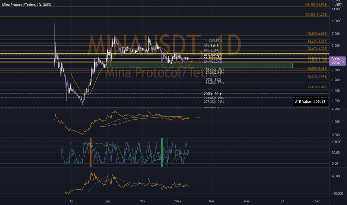Click the purple 88.6%(3.214) level label
347x205 pixels.
pos(213,62)
